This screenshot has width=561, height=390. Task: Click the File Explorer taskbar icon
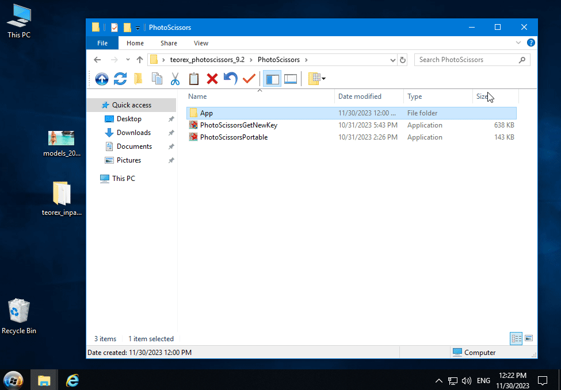[x=44, y=380]
